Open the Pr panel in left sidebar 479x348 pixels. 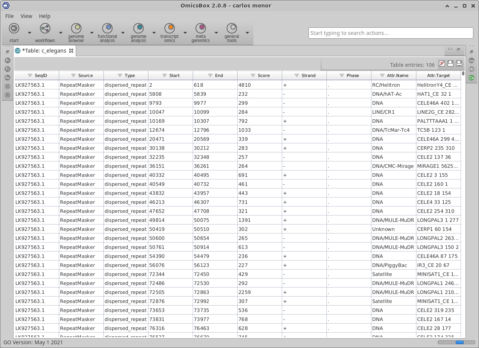7,60
